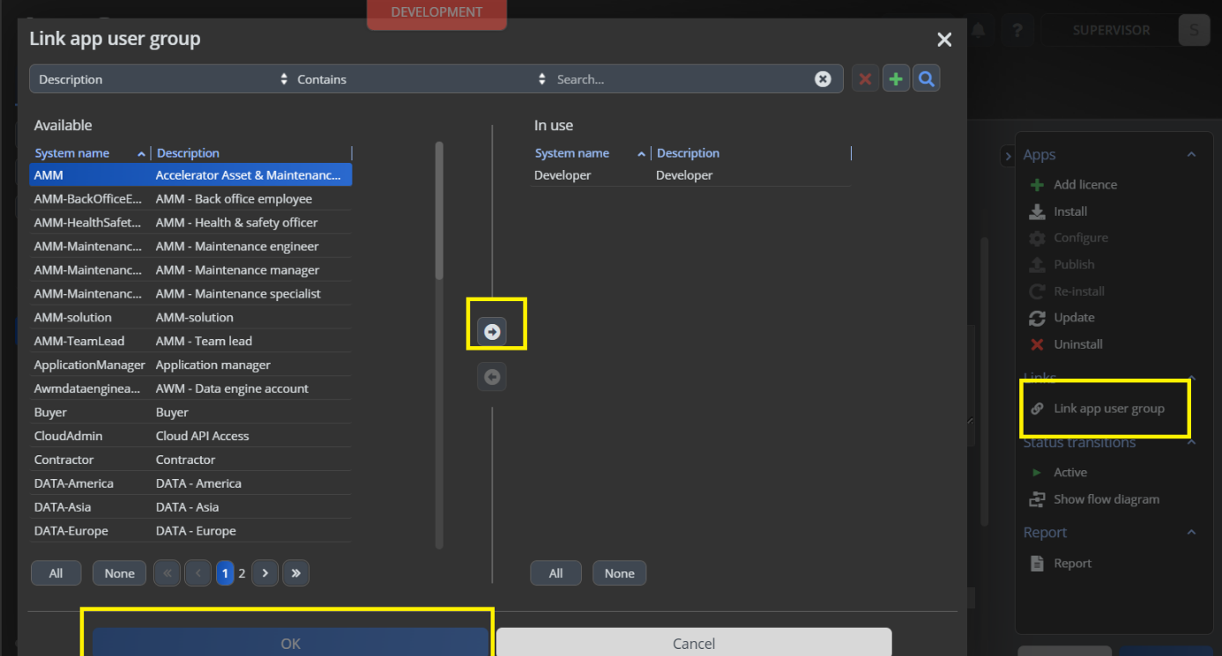1222x656 pixels.
Task: Select None in the Available list
Action: [x=119, y=573]
